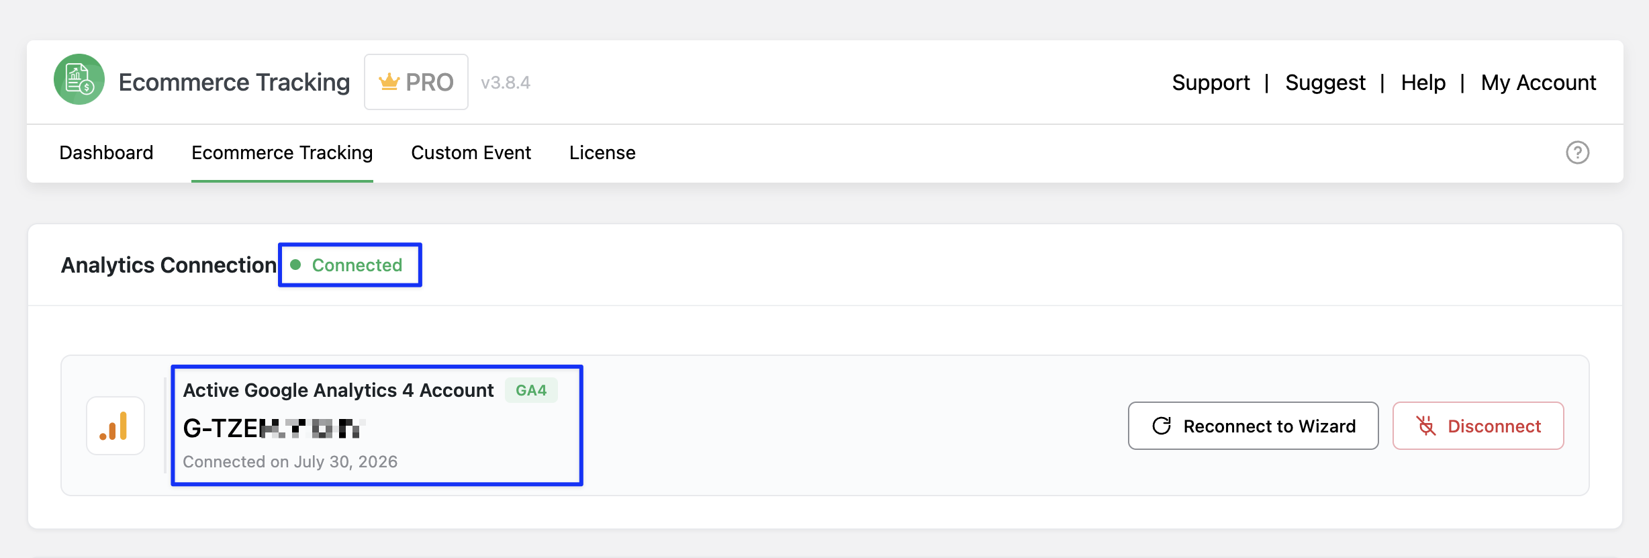Select the Ecommerce Tracking tab
Viewport: 1649px width, 558px height.
coord(282,152)
